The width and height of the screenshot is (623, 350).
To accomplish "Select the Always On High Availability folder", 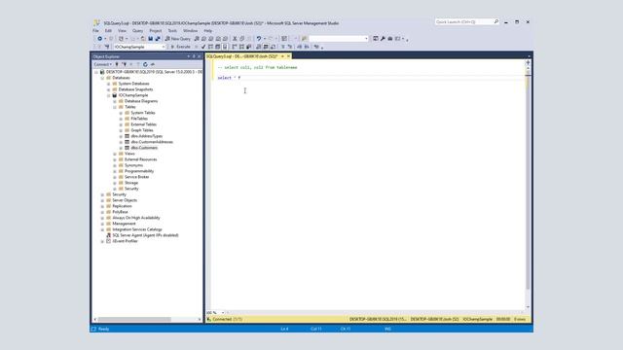I will tap(136, 218).
